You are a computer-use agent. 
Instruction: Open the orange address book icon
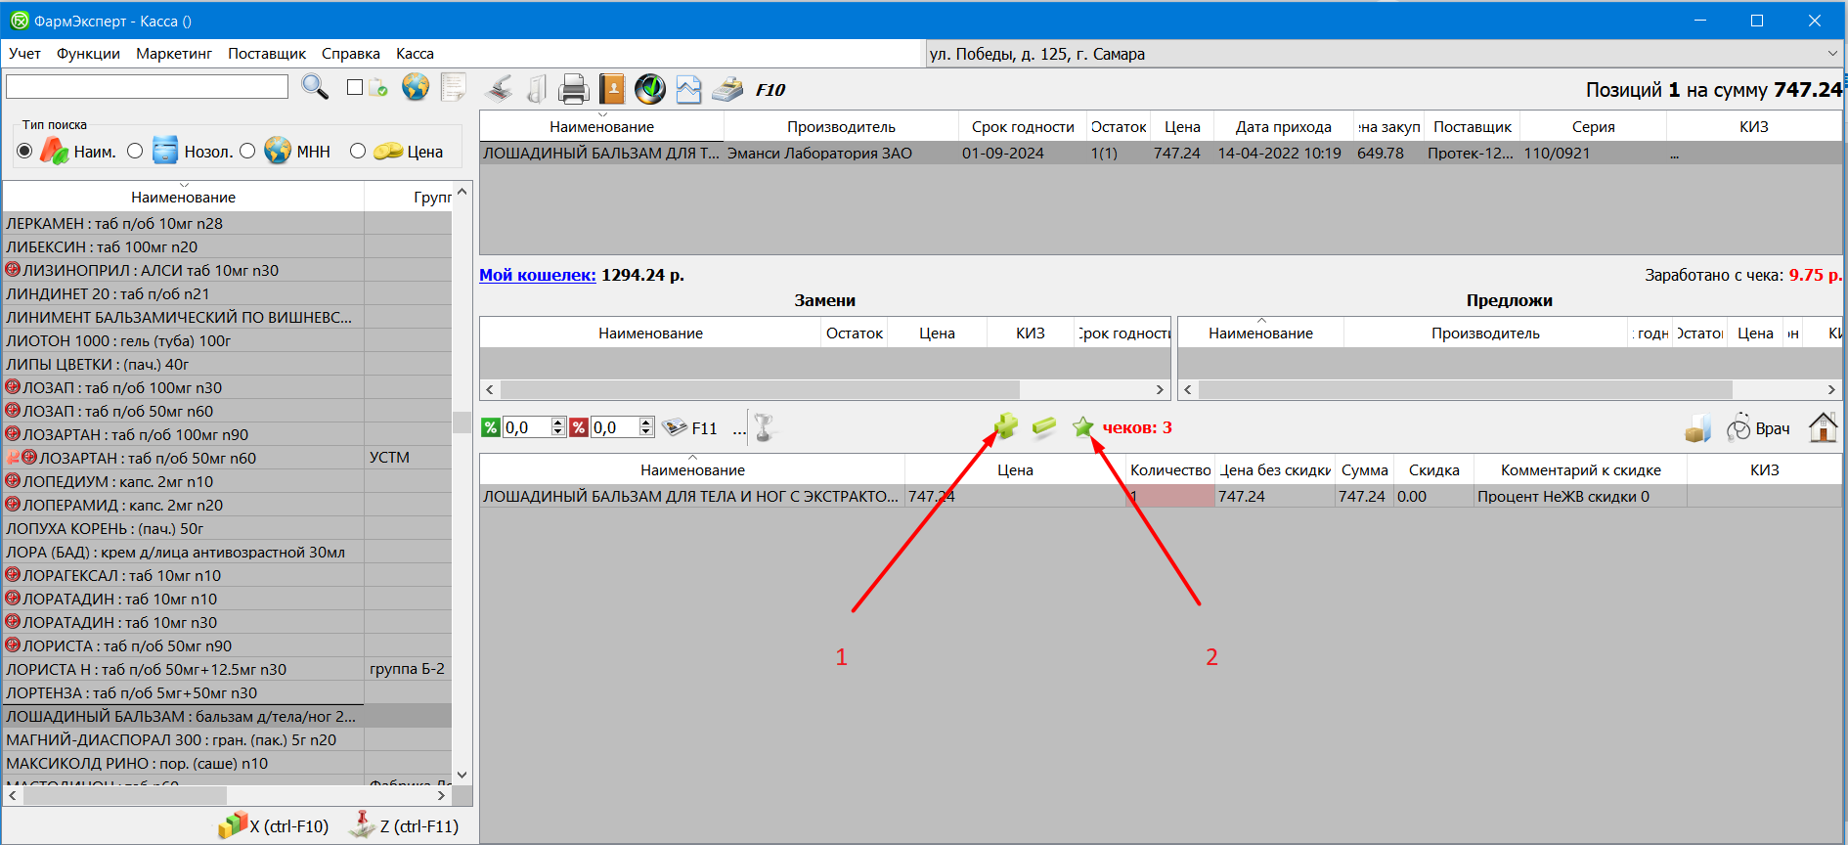[x=612, y=89]
